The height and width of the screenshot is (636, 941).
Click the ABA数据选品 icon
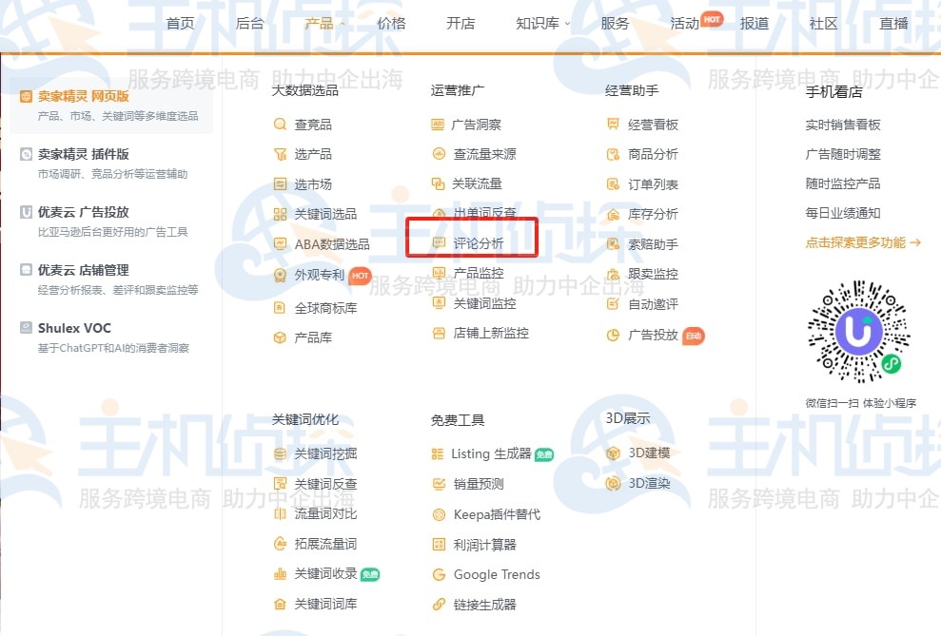pyautogui.click(x=279, y=243)
